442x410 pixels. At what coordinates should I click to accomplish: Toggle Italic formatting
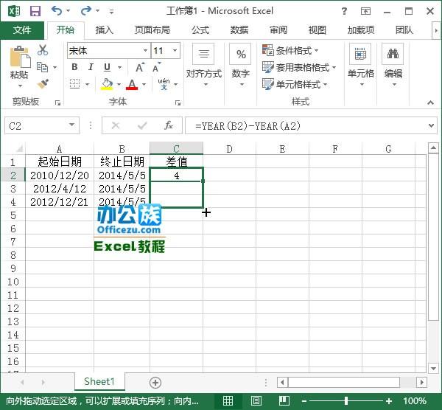point(91,67)
